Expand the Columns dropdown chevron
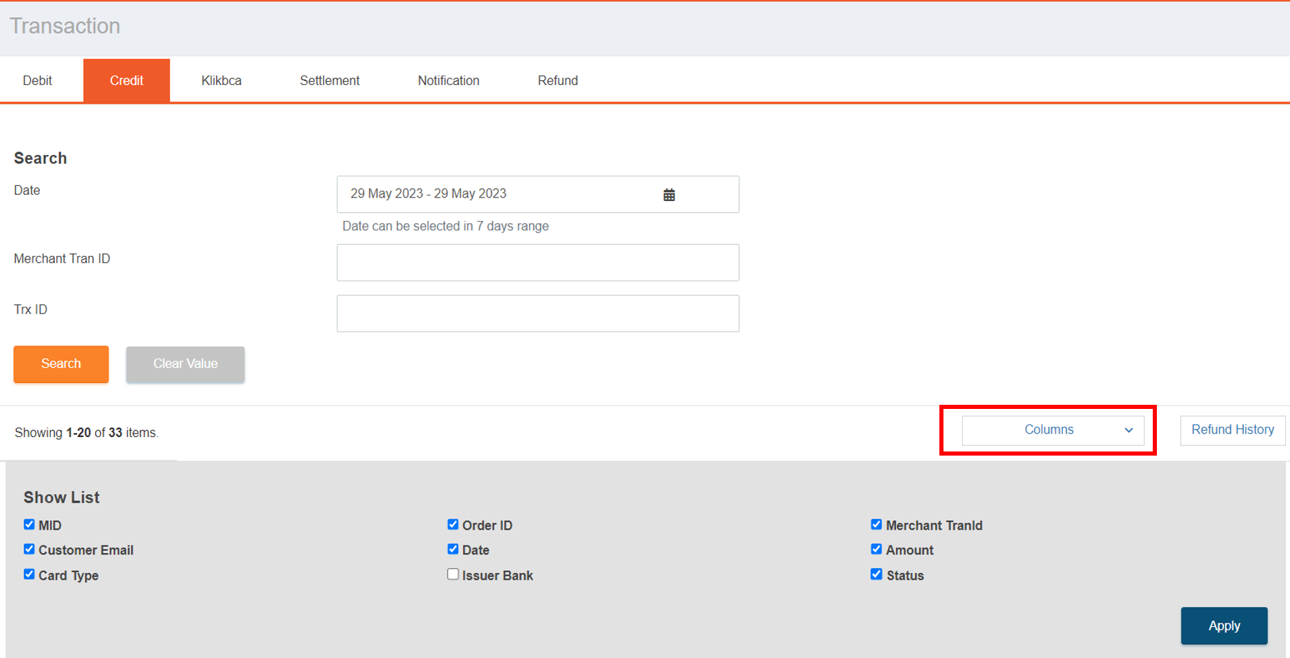This screenshot has height=658, width=1290. [x=1128, y=430]
